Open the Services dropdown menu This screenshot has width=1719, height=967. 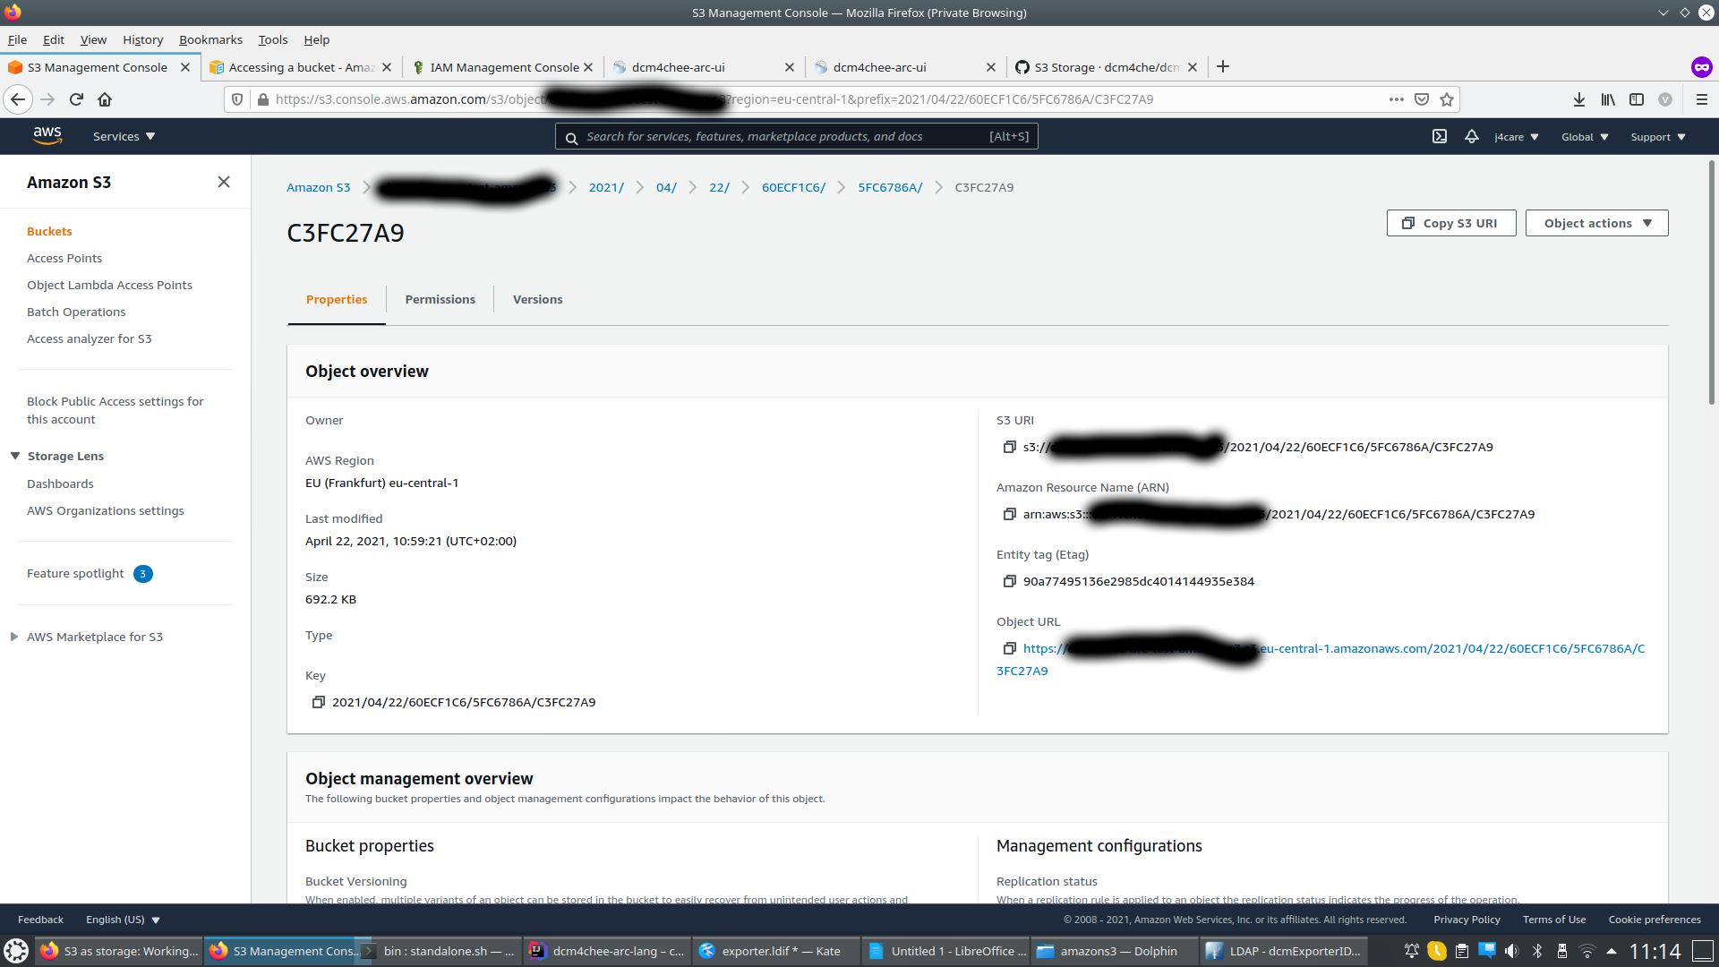pyautogui.click(x=124, y=136)
